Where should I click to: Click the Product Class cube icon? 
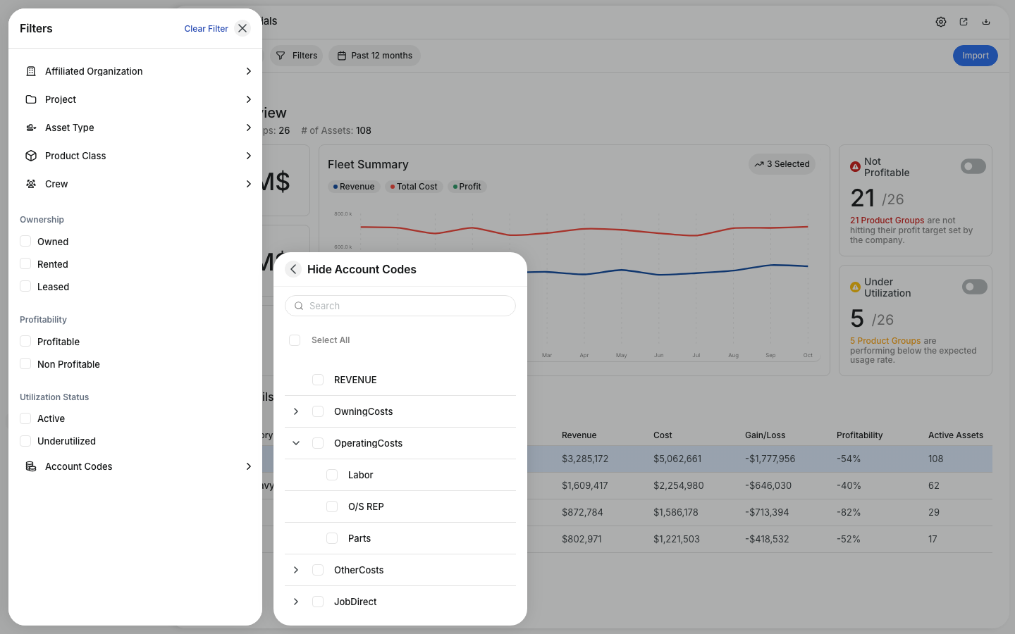pyautogui.click(x=31, y=156)
